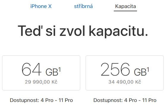Click the heading Teď si zvol kapacitu
Screen dimensions: 167x107
tap(83, 31)
